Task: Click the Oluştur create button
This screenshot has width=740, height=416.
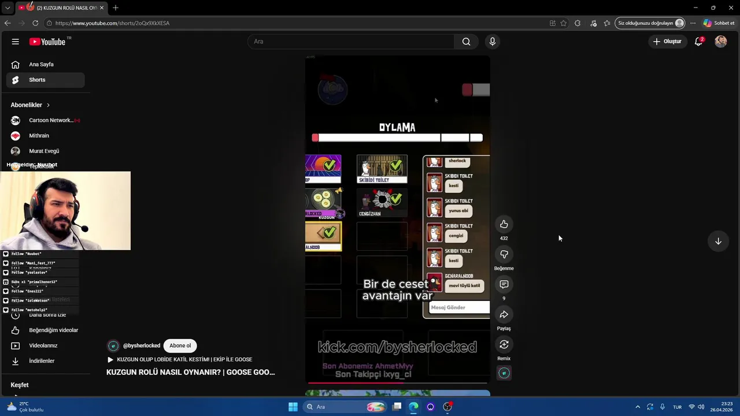Action: pos(667,42)
